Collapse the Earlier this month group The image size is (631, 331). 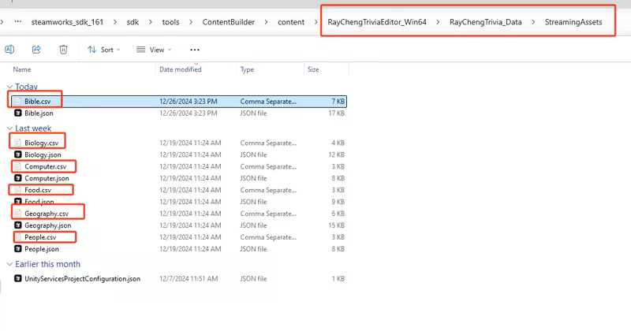coord(9,265)
